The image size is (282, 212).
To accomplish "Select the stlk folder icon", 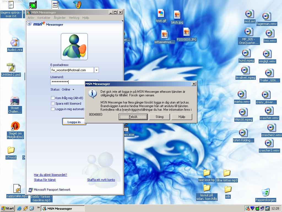I will click(x=228, y=189).
